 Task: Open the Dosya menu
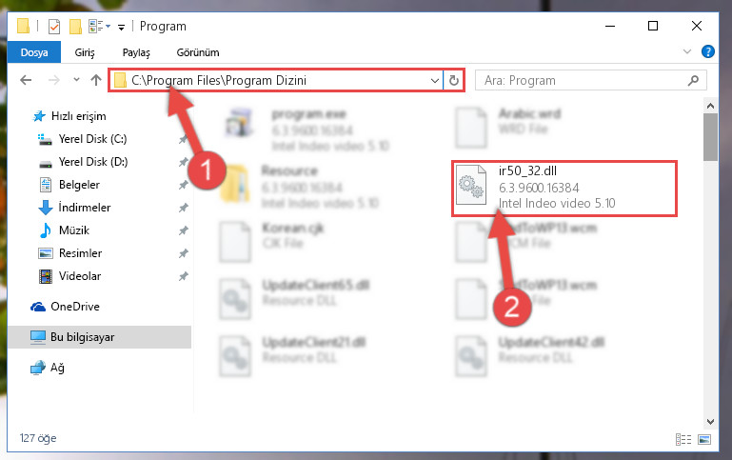34,51
